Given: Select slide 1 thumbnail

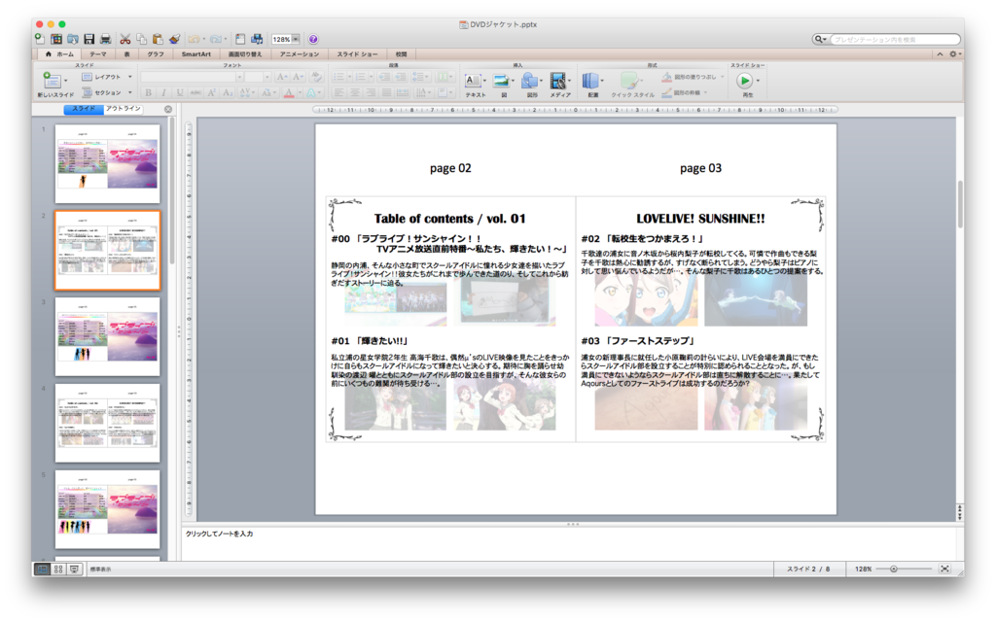Looking at the screenshot, I should (107, 163).
